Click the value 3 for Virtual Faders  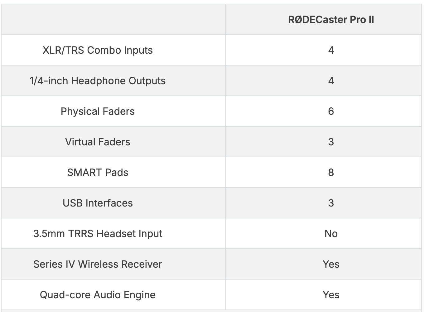331,142
